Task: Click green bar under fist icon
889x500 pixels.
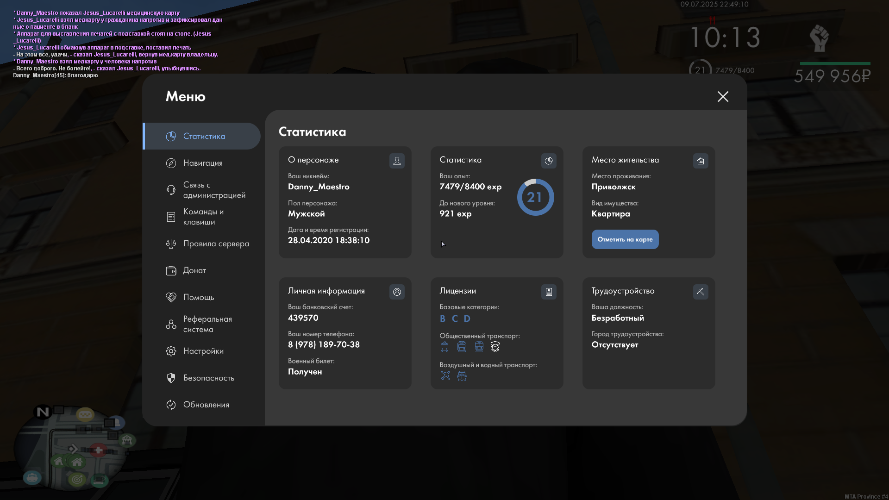Action: click(x=835, y=63)
